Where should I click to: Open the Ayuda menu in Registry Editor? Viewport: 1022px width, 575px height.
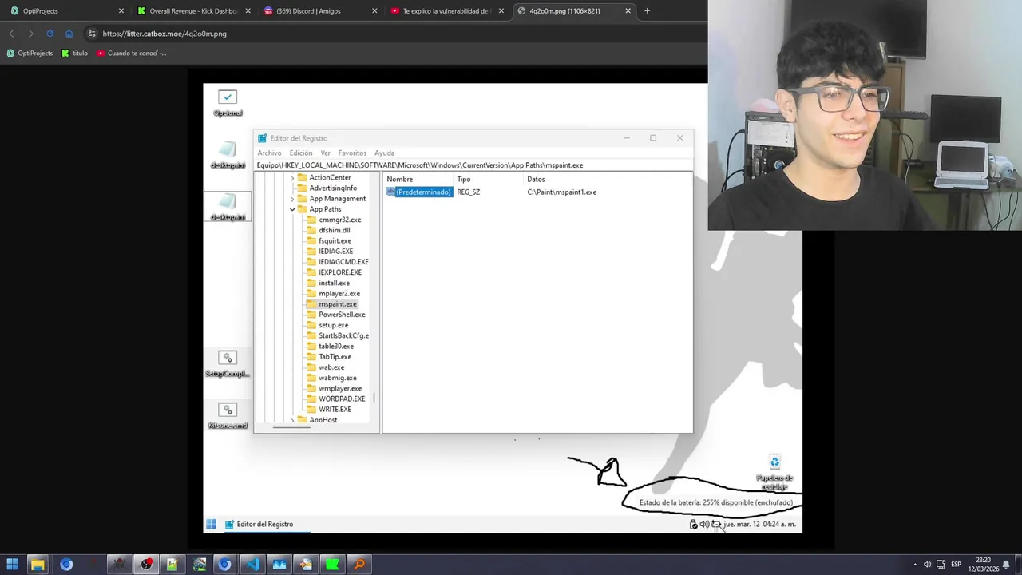[x=385, y=153]
